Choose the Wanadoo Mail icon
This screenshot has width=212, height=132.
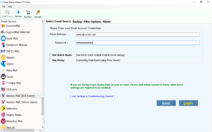point(3,121)
